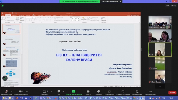The image size is (178, 100).
Task: Switch to Normal view in status bar
Action: tap(116, 86)
